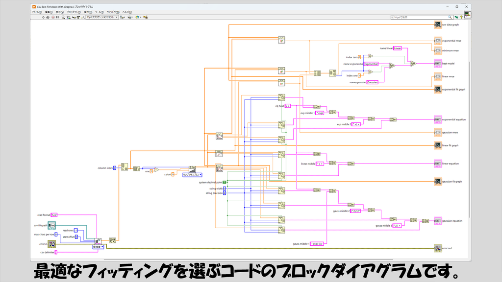Click the Run Continuously toolbar button

click(x=48, y=17)
